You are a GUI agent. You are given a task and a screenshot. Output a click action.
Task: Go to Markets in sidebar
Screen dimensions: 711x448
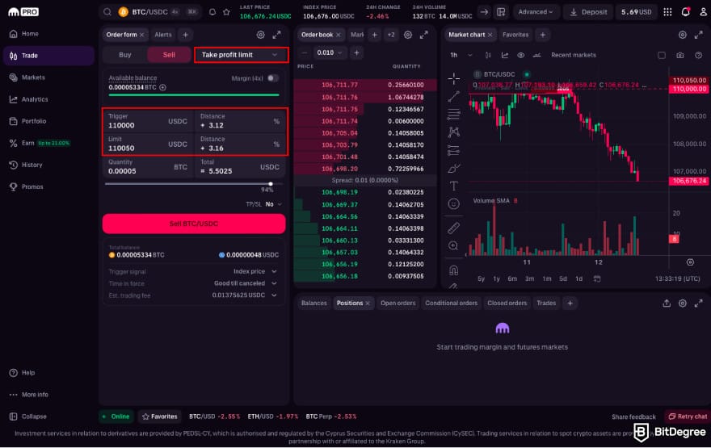click(48, 77)
